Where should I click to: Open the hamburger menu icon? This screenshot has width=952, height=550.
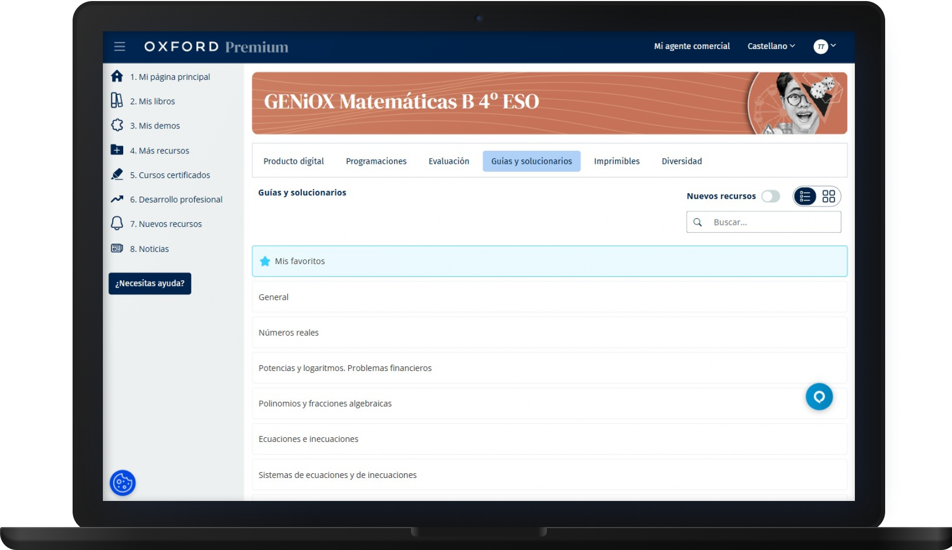click(x=120, y=46)
